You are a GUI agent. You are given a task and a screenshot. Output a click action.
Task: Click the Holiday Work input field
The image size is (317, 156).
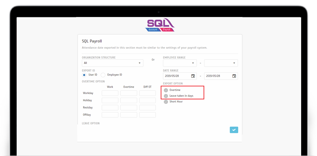click(x=110, y=100)
